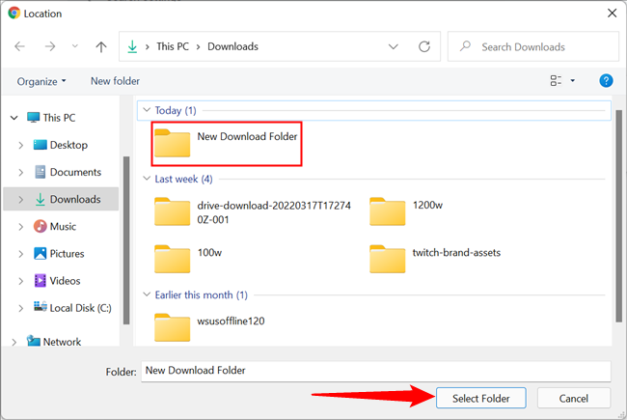This screenshot has height=420, width=627.
Task: Expand the Desktop tree node
Action: [21, 145]
